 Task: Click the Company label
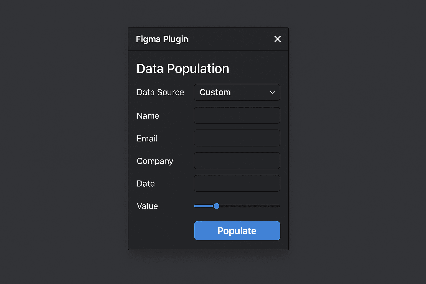155,161
